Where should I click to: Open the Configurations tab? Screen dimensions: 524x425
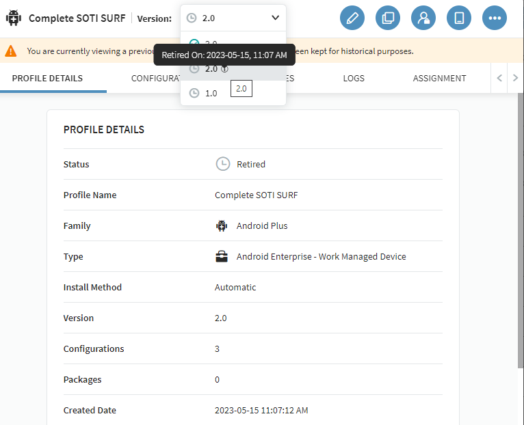coord(155,79)
